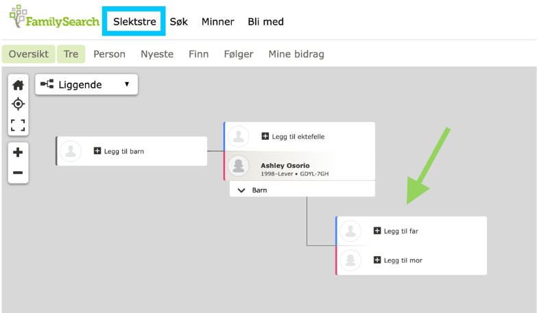Screen dimensions: 537x313
Task: Click the Legg til barn link
Action: coord(124,151)
